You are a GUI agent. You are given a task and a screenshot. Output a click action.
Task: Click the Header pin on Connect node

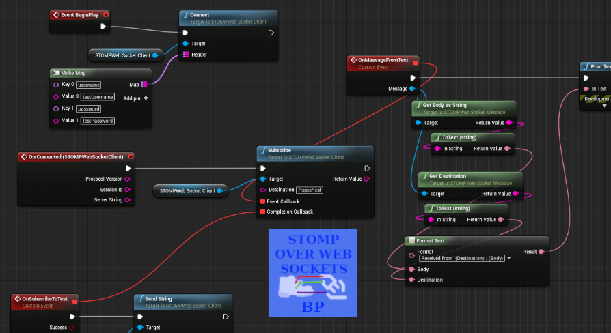pyautogui.click(x=185, y=55)
